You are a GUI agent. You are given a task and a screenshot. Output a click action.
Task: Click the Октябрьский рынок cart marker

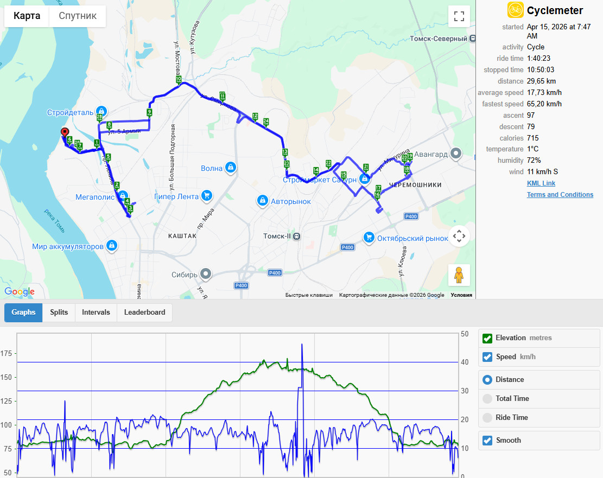coord(369,238)
